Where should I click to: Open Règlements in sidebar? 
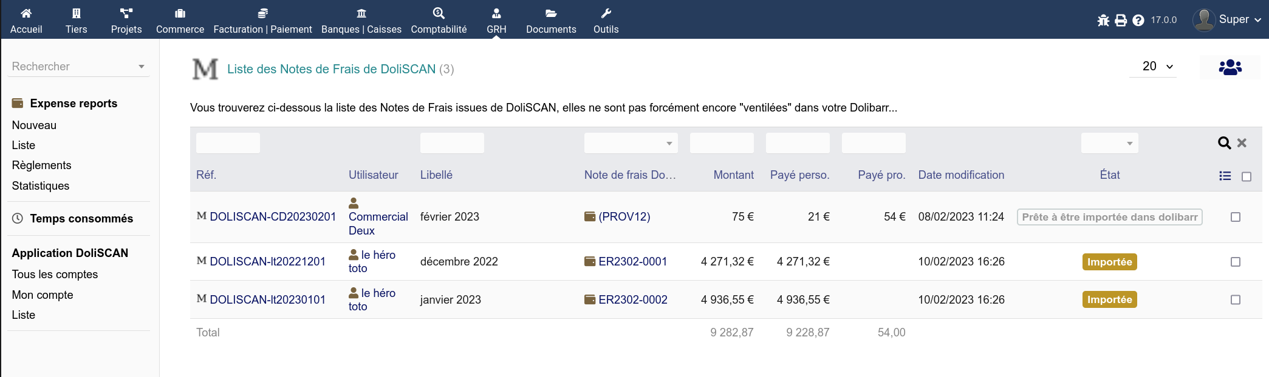(41, 165)
